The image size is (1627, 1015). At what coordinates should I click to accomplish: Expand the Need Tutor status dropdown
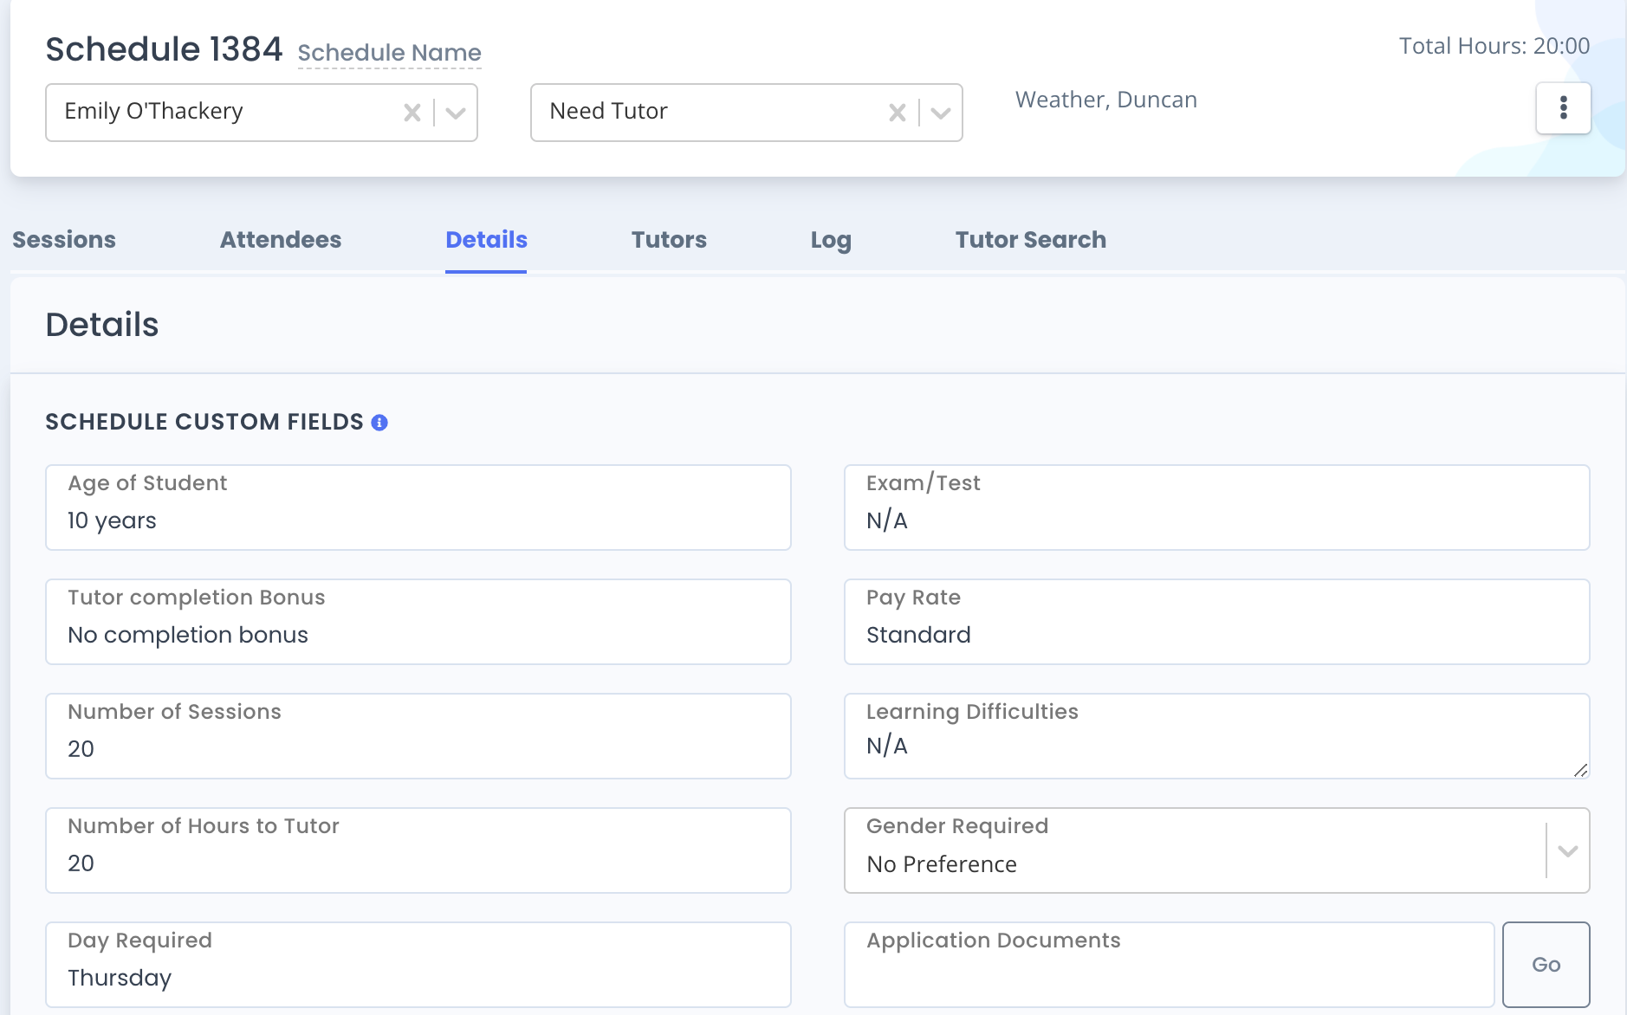tap(941, 113)
